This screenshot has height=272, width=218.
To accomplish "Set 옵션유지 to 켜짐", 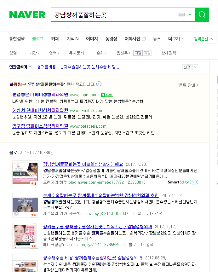I will coord(147,53).
